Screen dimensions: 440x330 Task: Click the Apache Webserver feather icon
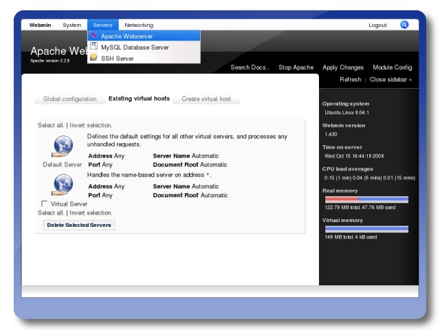pos(93,36)
